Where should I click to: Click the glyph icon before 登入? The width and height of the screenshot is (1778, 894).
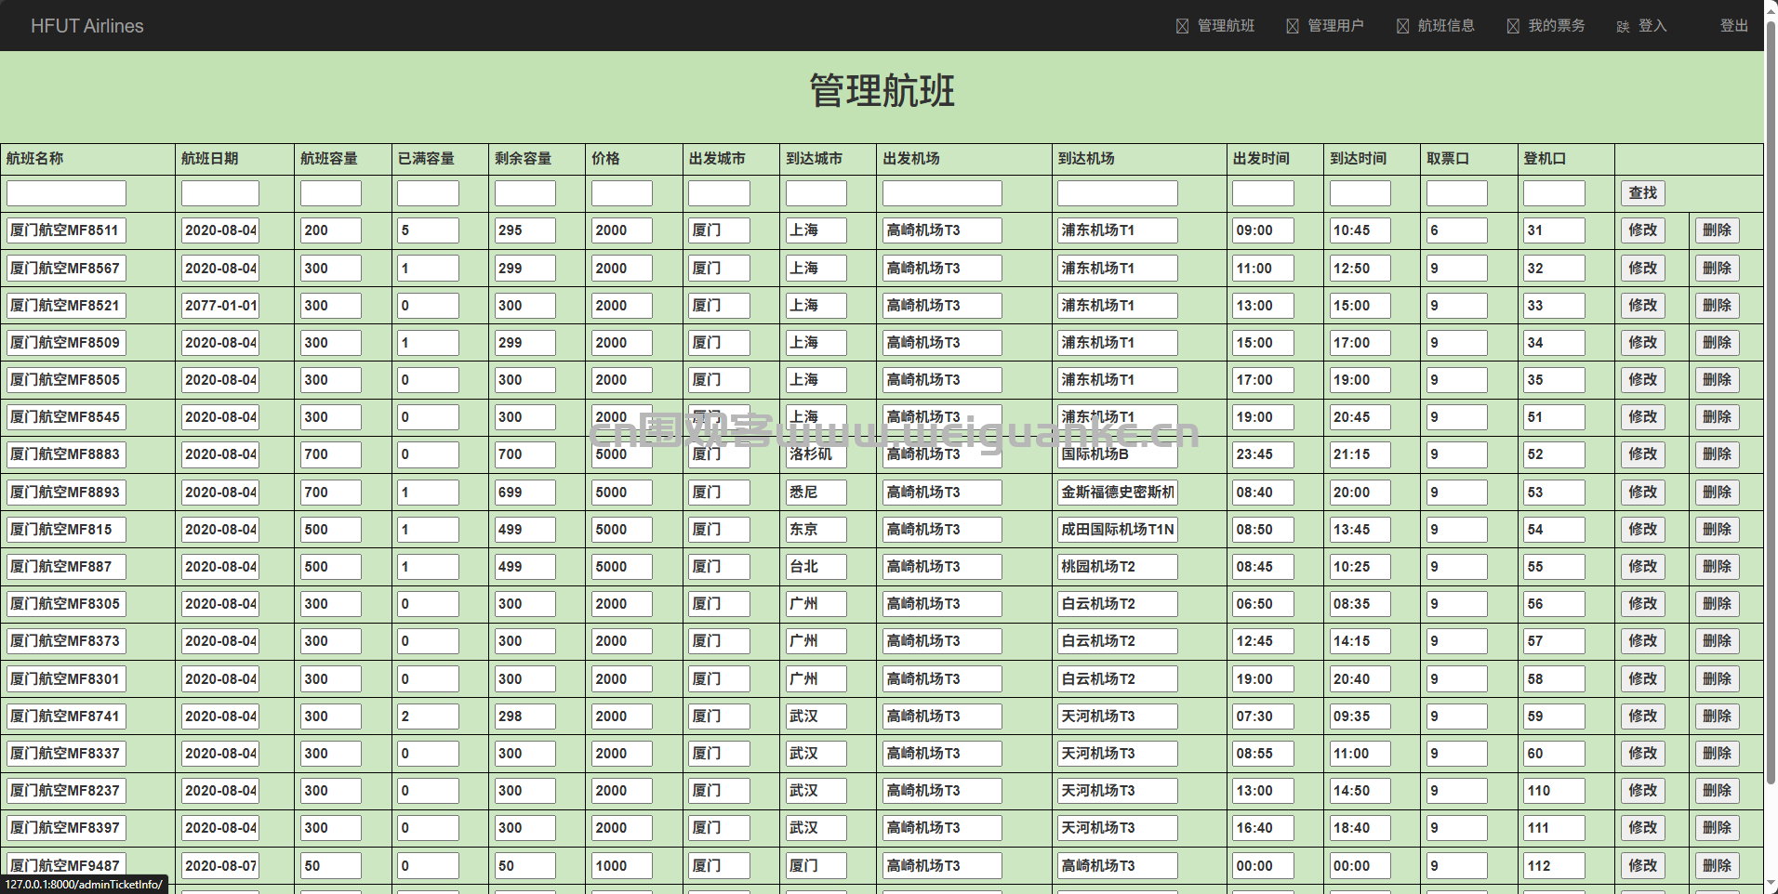[x=1623, y=27]
